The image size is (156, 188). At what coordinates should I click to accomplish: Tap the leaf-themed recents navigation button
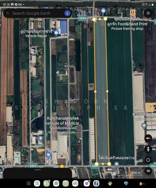[x=110, y=183]
